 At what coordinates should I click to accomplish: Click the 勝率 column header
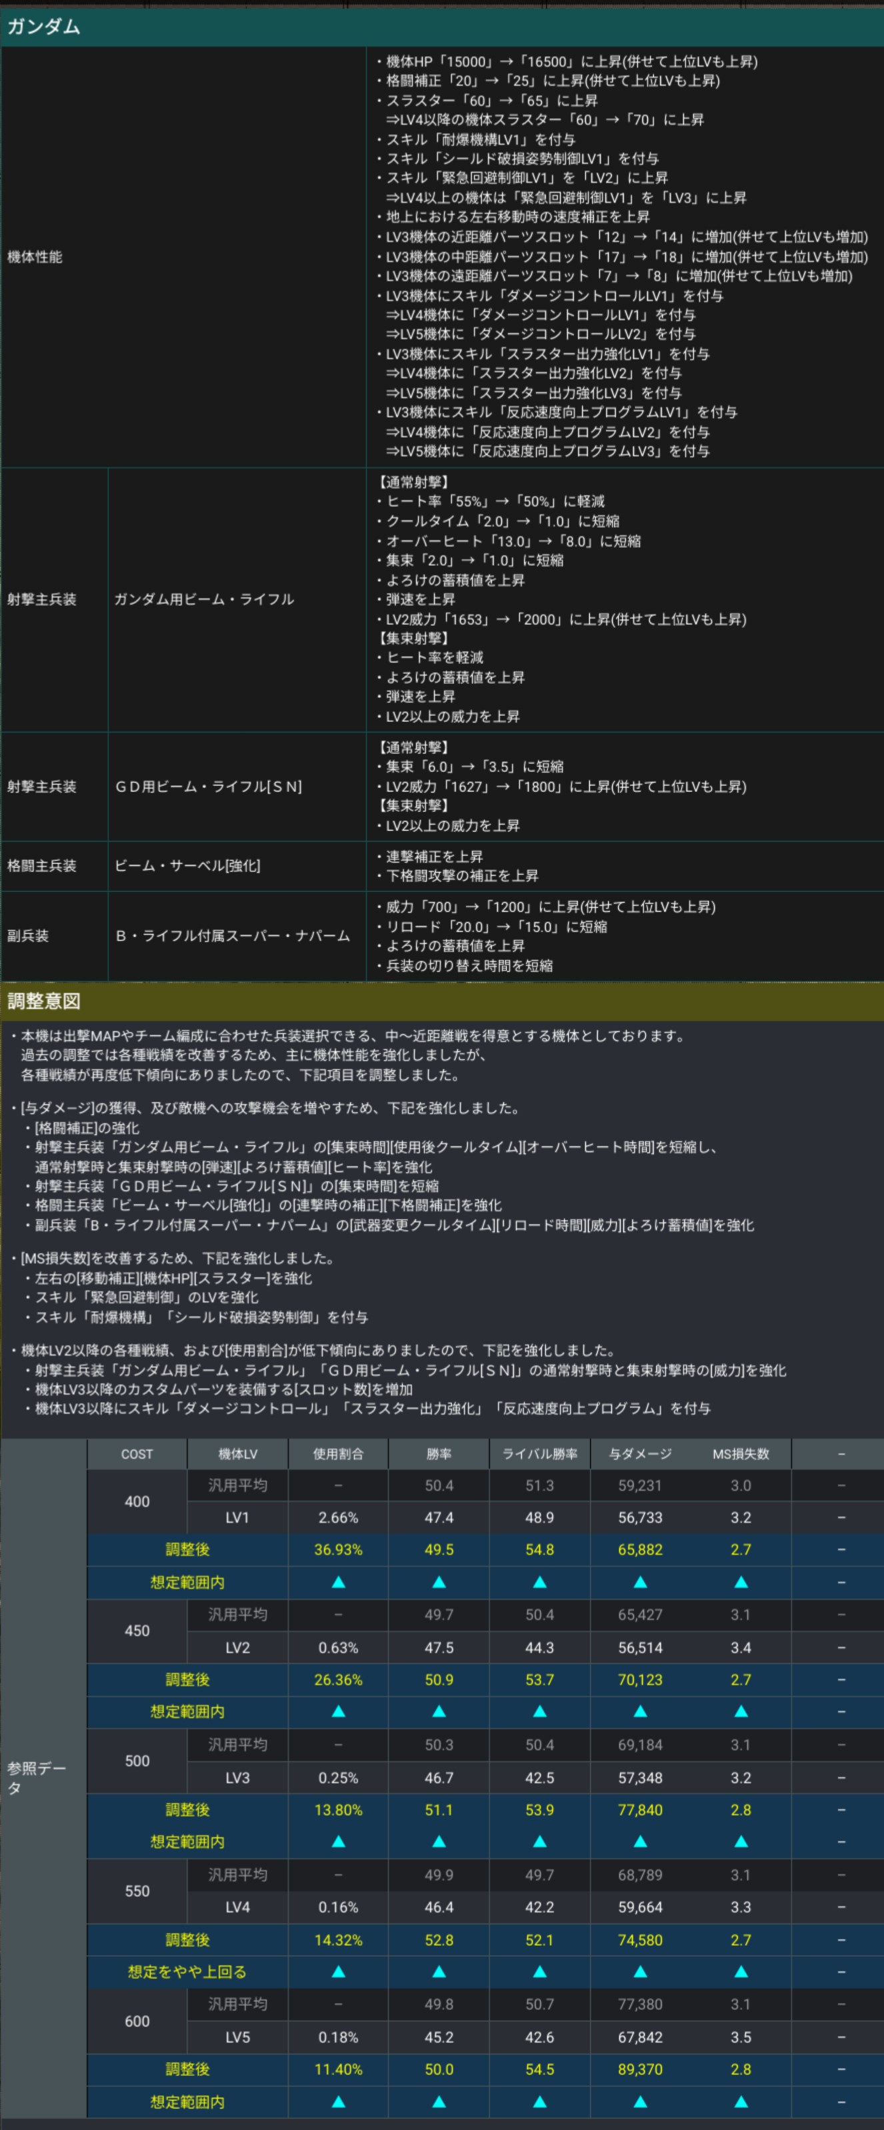[439, 1455]
